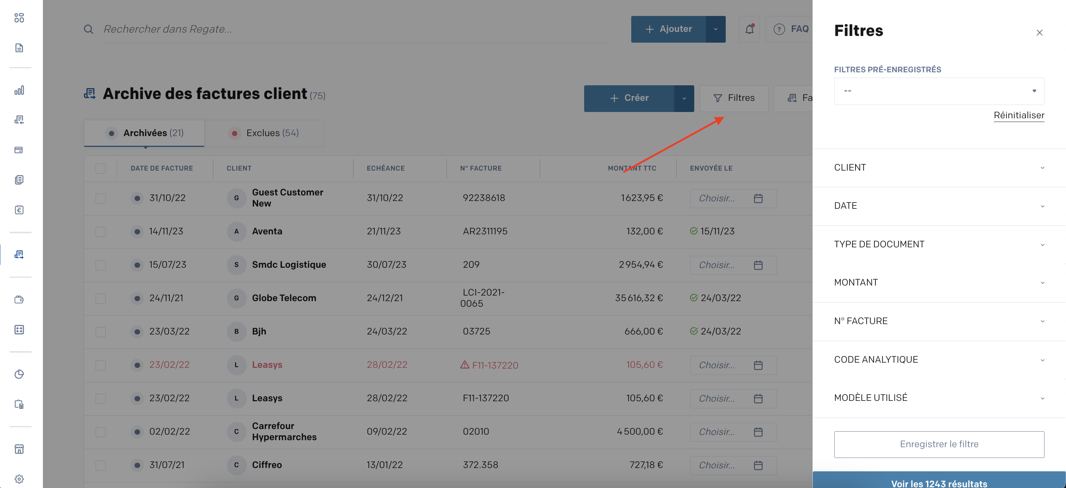This screenshot has width=1066, height=488.
Task: Close the Filtres panel with the X
Action: click(1039, 32)
